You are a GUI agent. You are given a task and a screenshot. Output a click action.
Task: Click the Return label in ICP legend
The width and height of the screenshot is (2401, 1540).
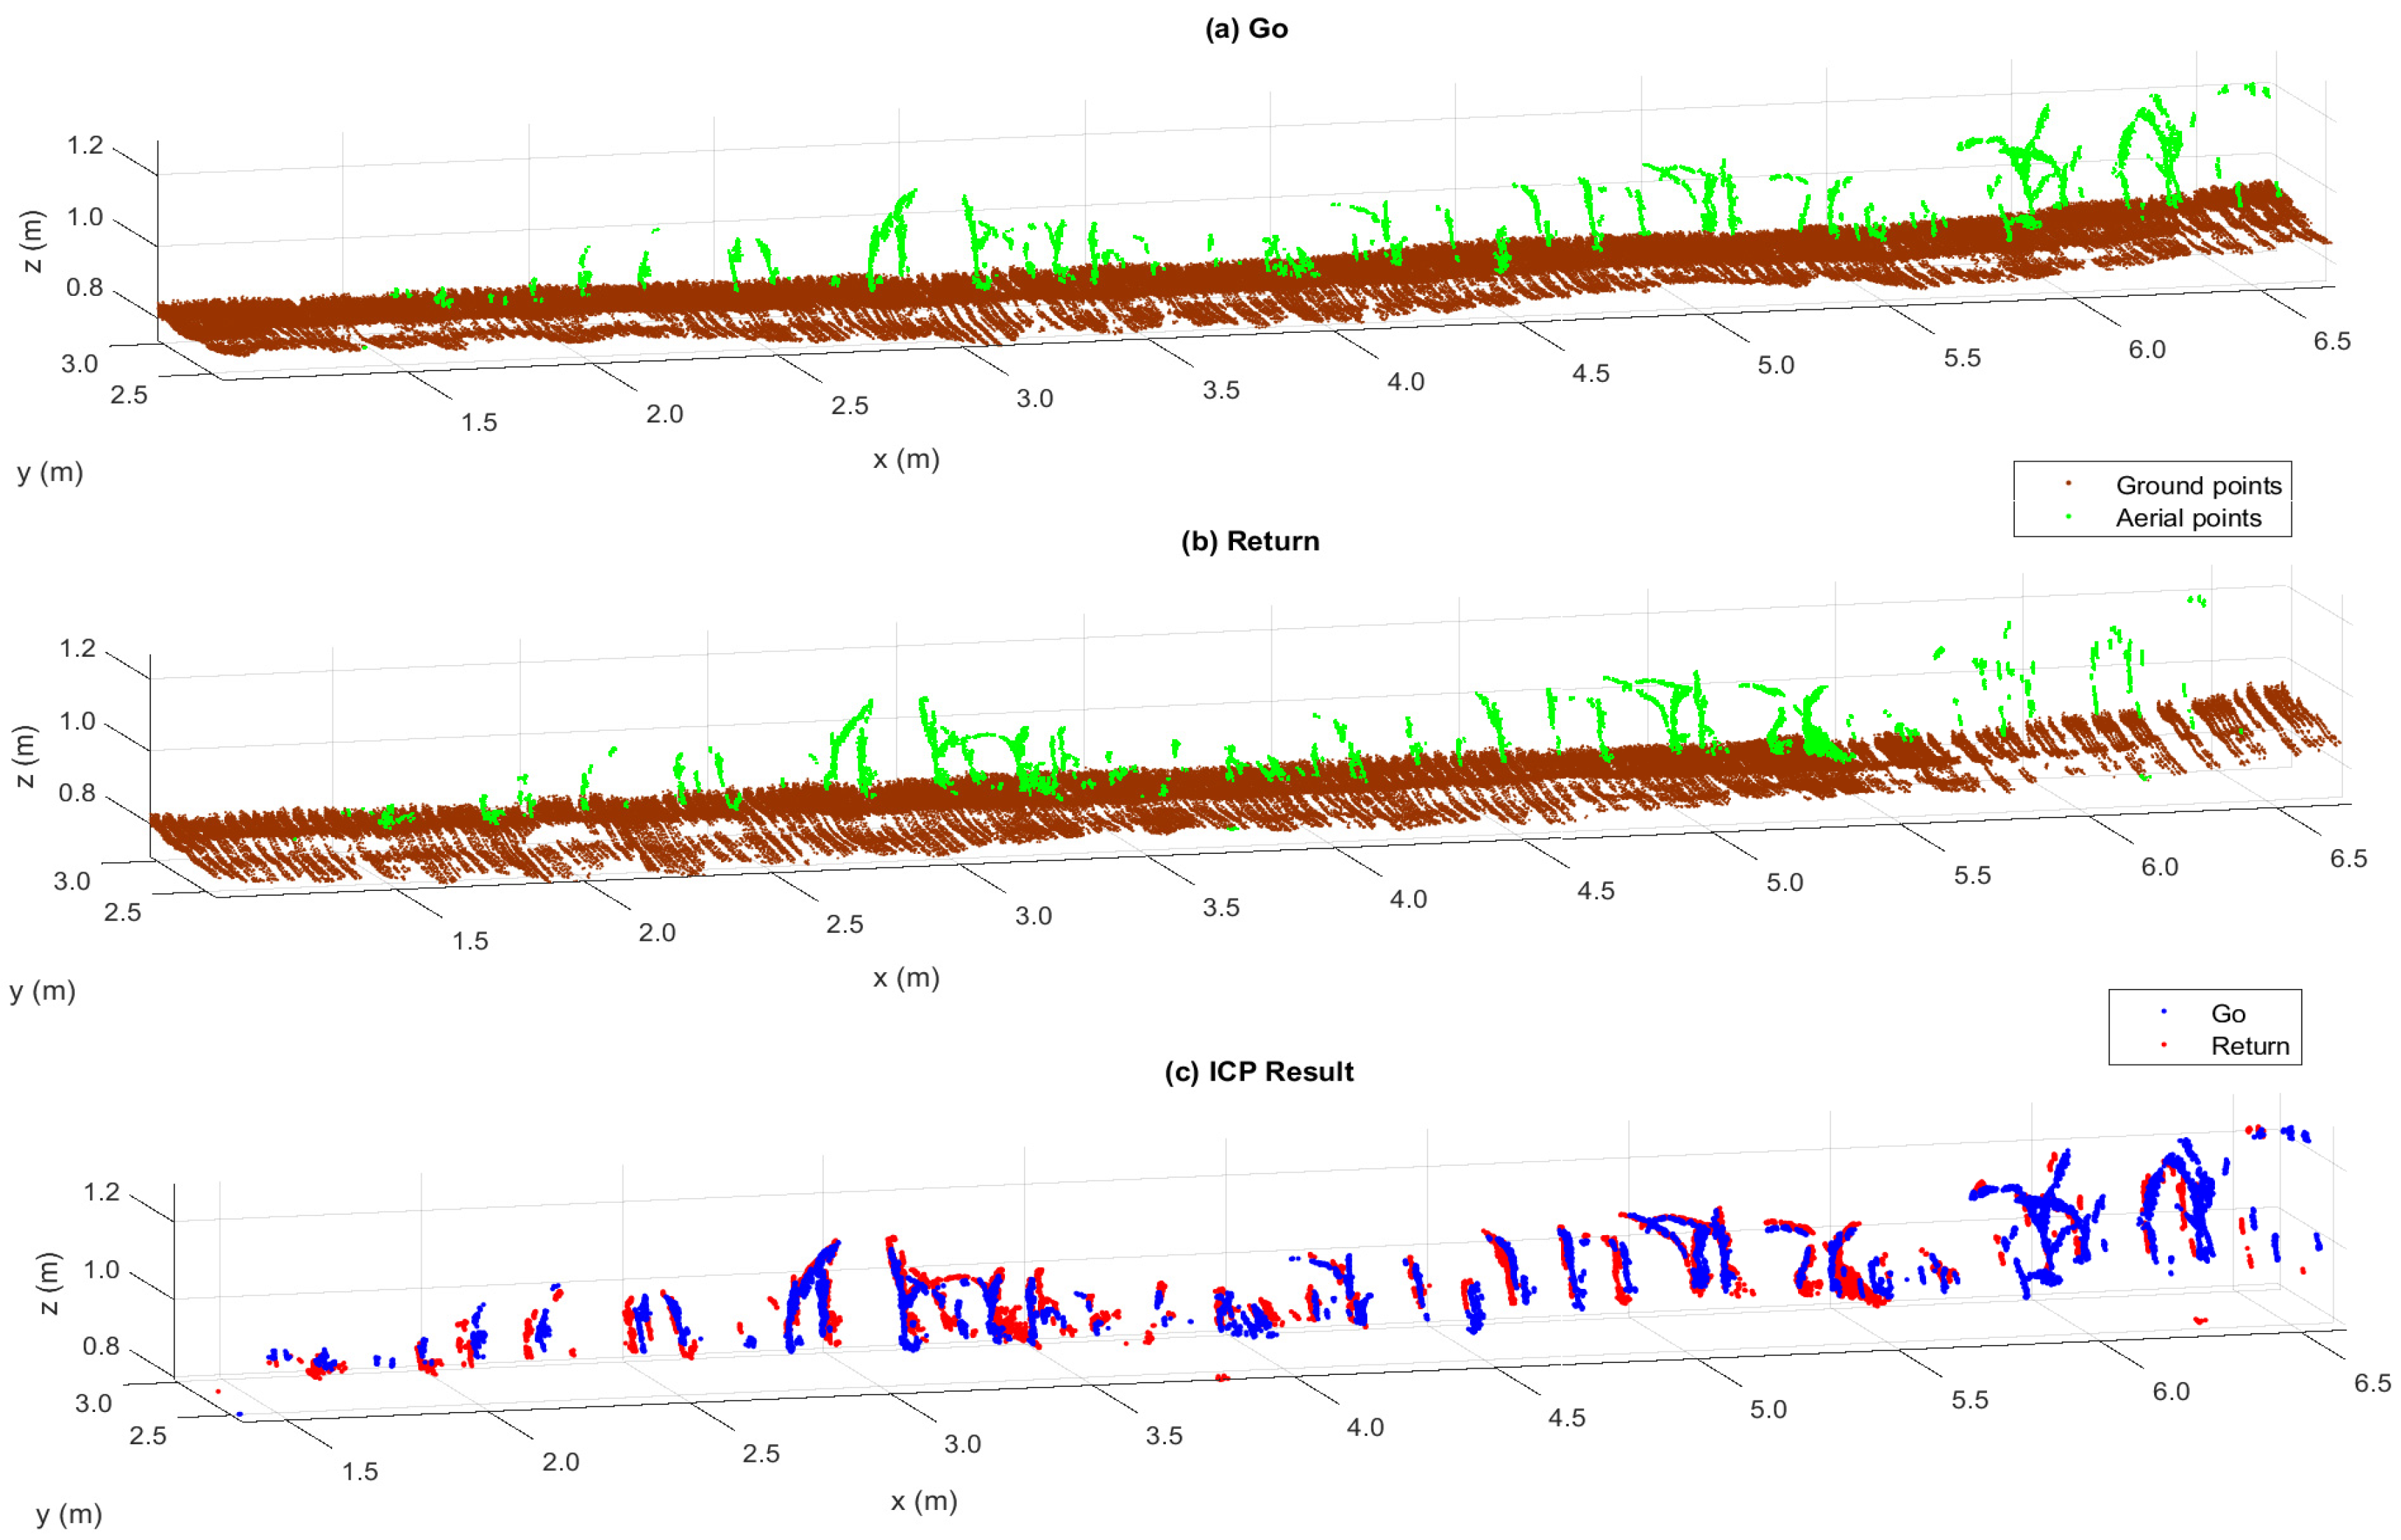2250,1046
